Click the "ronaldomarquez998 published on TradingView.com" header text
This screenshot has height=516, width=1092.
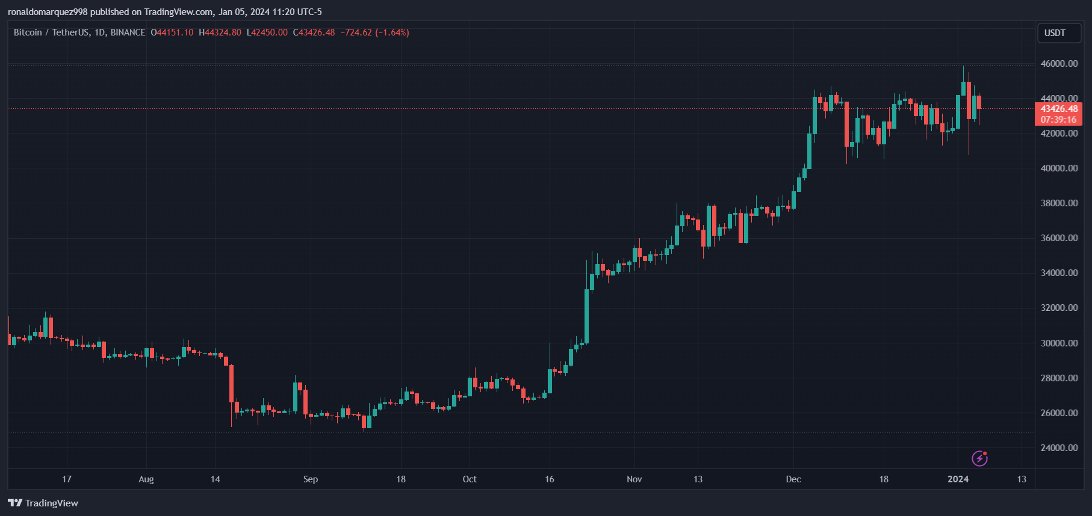coord(110,12)
